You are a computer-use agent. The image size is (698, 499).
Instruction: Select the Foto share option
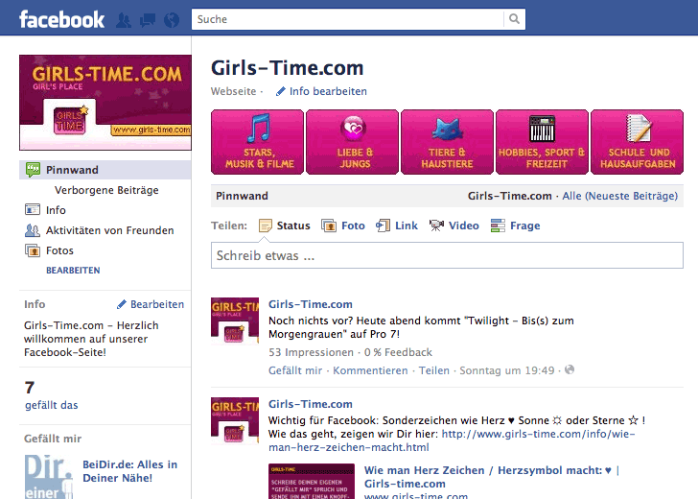(x=342, y=226)
